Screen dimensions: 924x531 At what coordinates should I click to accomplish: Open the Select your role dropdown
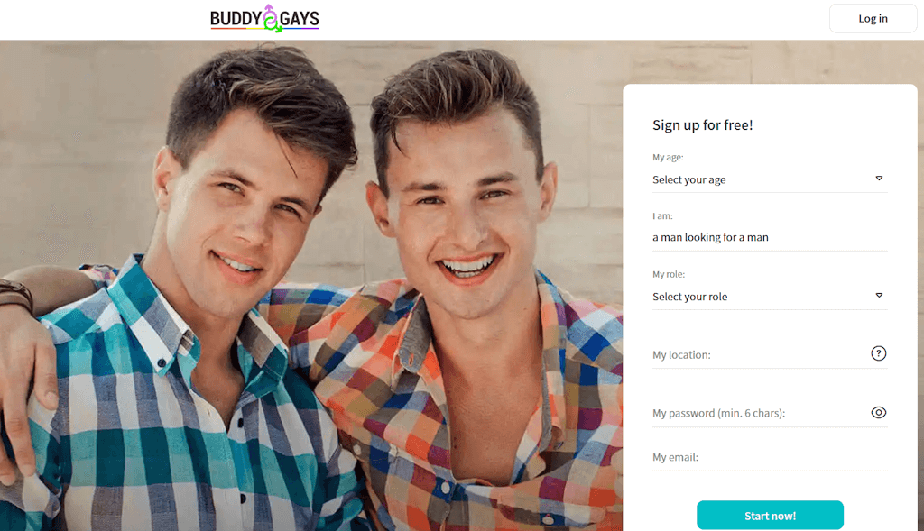770,297
